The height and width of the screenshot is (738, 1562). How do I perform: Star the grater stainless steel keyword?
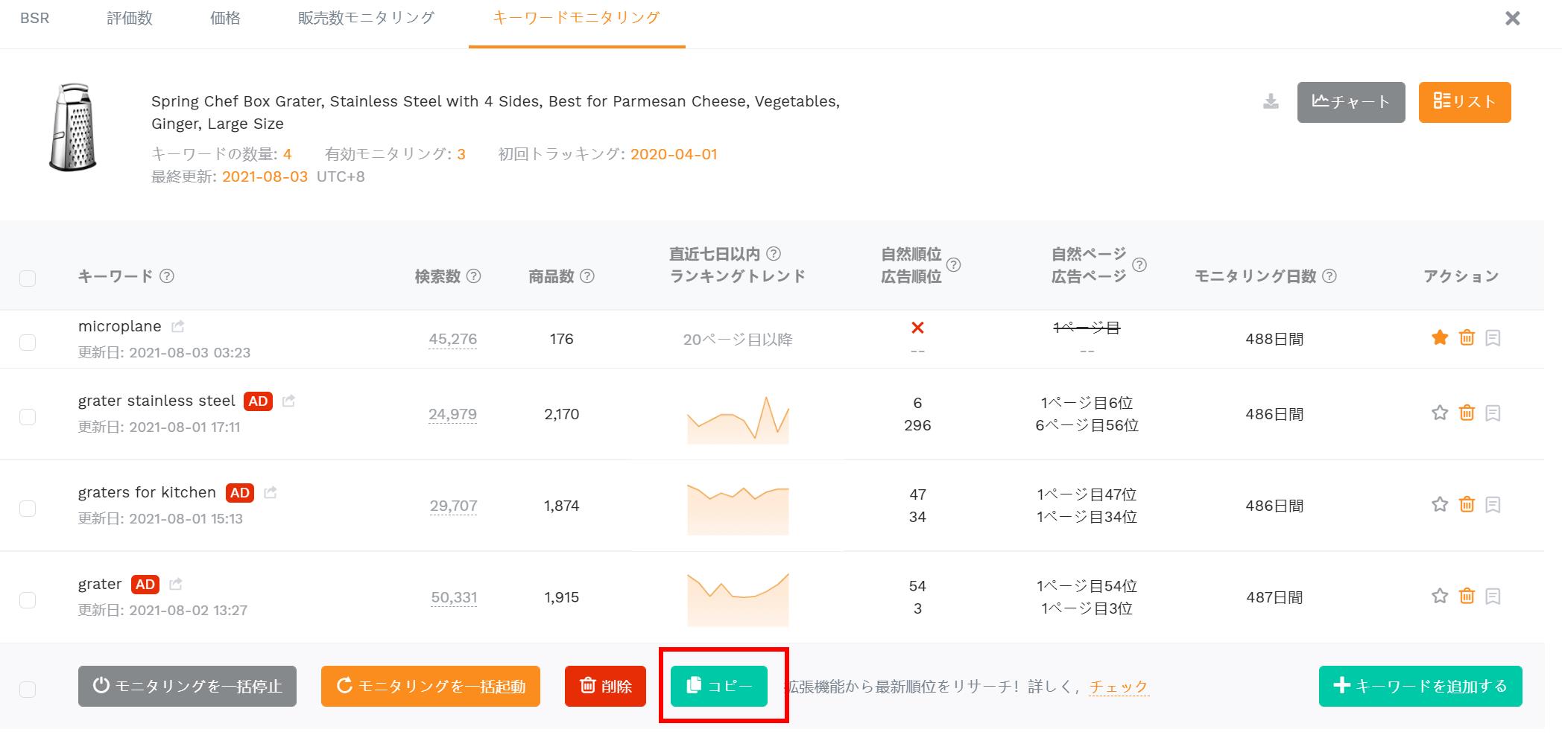tap(1440, 413)
